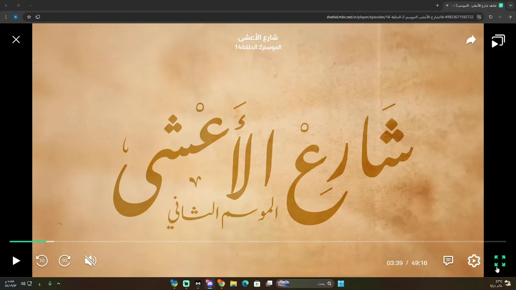Viewport: 516px width, 290px height.
Task: Open Microsoft Store from taskbar
Action: coord(257,284)
